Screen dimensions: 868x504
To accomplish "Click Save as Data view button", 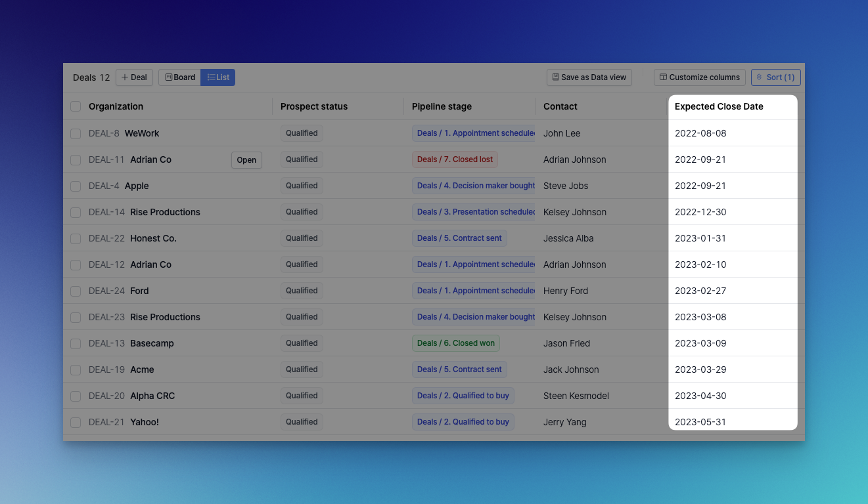I will pyautogui.click(x=589, y=77).
